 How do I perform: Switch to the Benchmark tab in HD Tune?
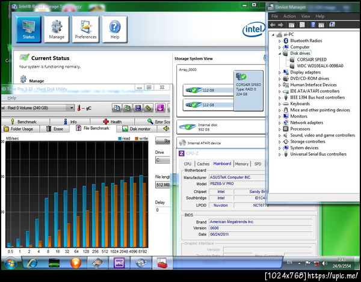(25, 121)
